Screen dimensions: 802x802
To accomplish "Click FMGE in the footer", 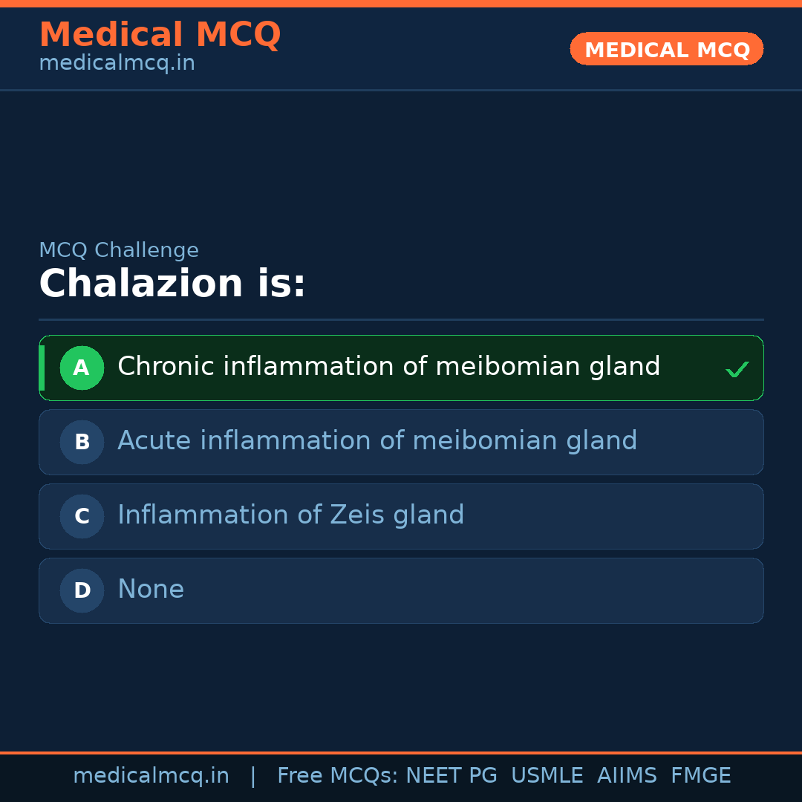I will [700, 776].
